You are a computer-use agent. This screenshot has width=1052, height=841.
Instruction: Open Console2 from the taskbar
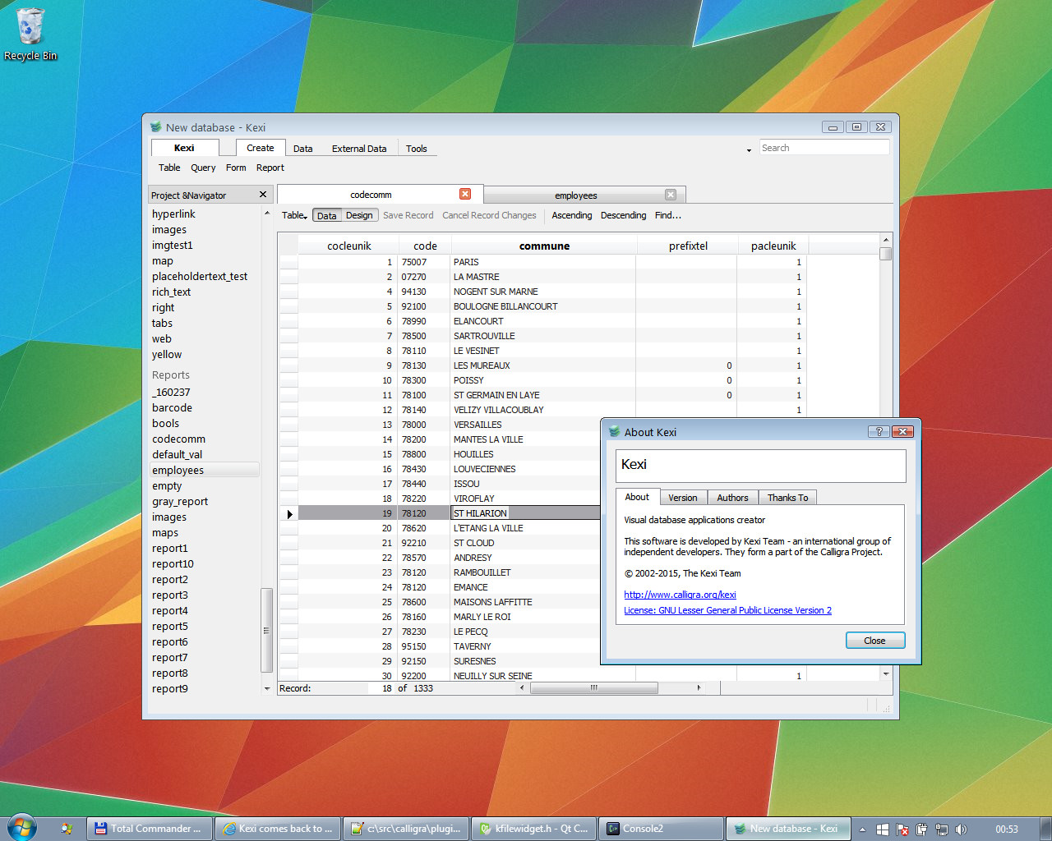(661, 829)
